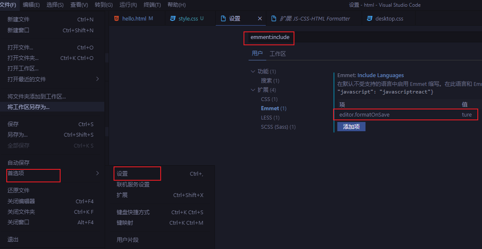Click the 添加项 button
Viewport: 482px width, 249px height.
coord(351,127)
